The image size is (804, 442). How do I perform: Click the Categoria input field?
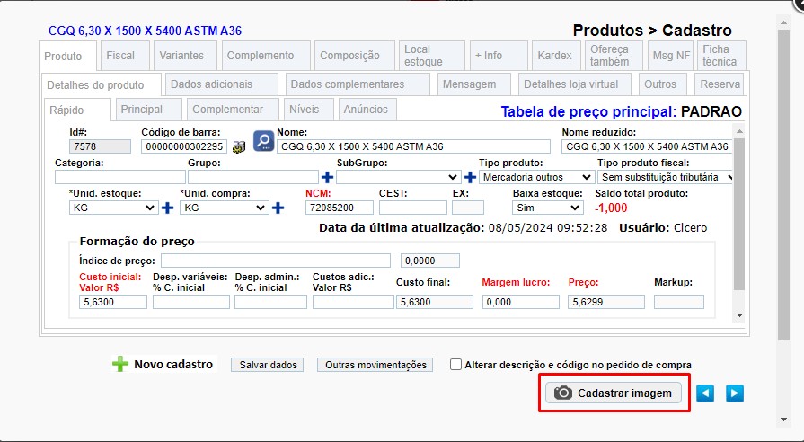click(120, 177)
